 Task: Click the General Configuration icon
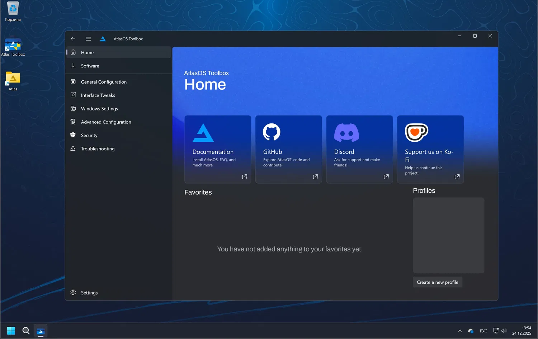(73, 82)
